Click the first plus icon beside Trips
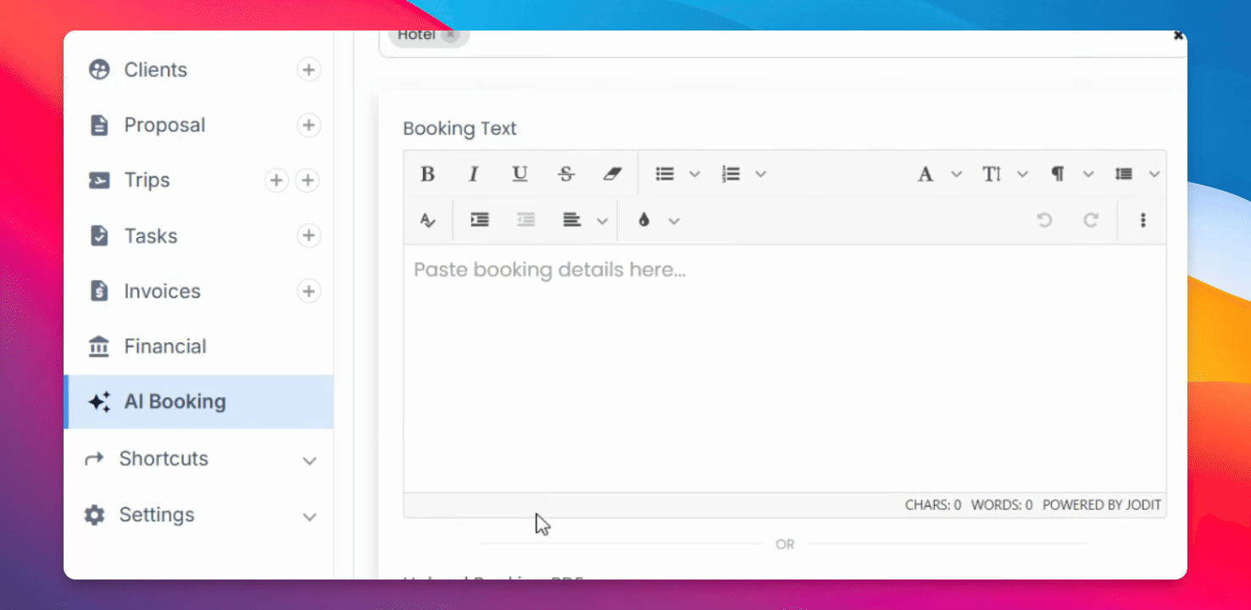1251x610 pixels. (276, 180)
